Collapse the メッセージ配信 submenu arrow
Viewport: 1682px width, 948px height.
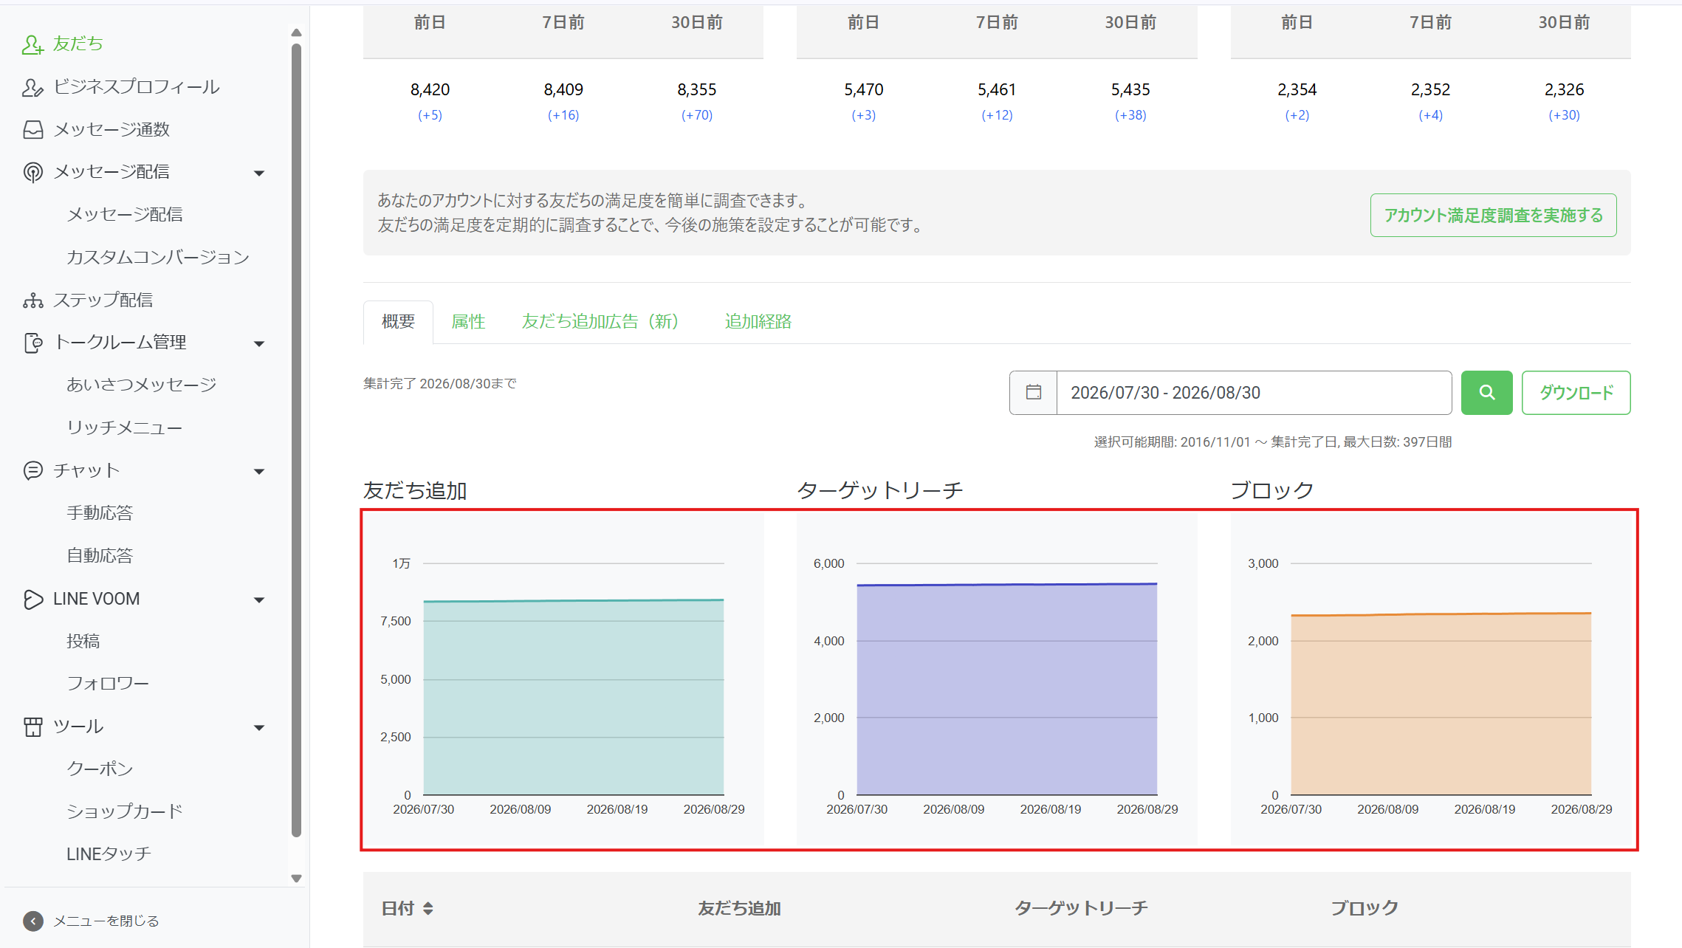(x=259, y=173)
